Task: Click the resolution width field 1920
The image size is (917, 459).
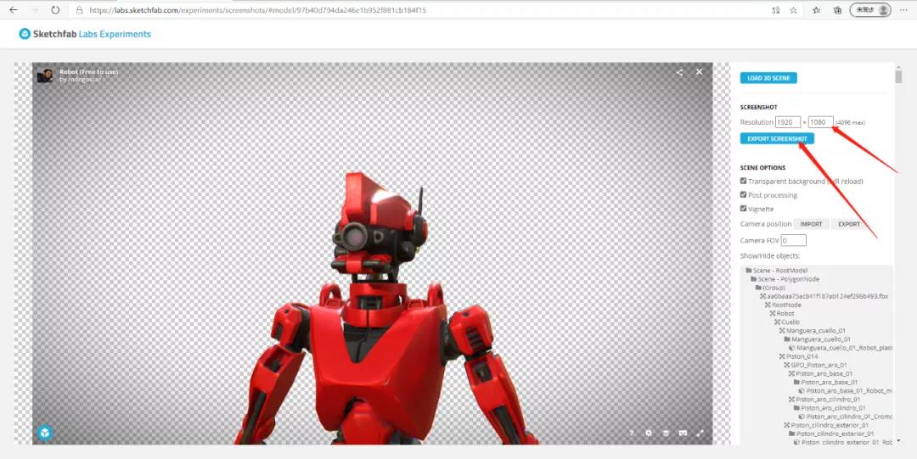Action: point(788,122)
